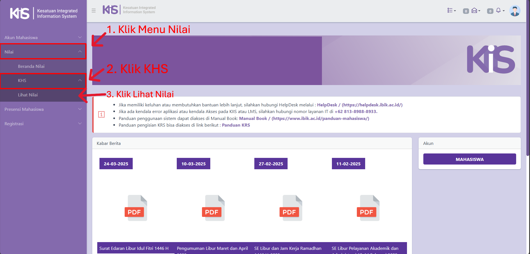Open the task list icon dropdown

pyautogui.click(x=451, y=11)
